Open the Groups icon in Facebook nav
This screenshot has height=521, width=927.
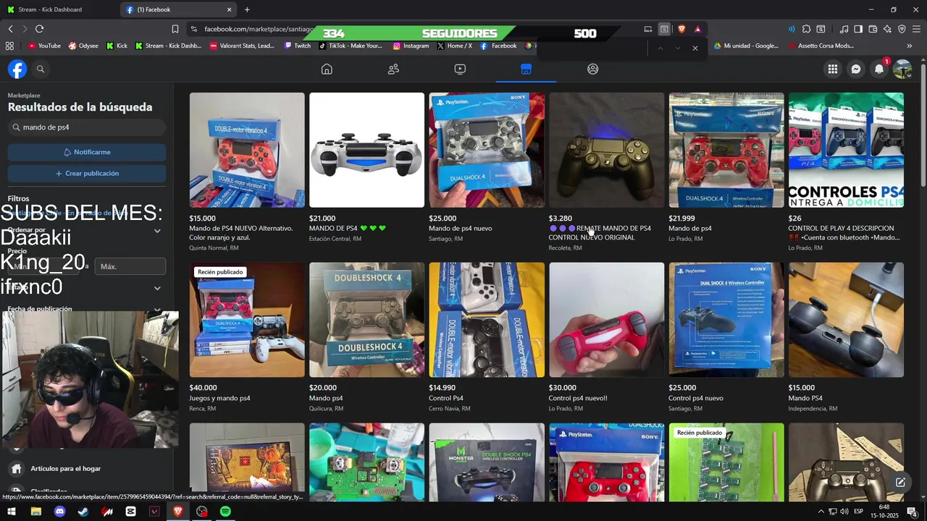click(x=592, y=69)
